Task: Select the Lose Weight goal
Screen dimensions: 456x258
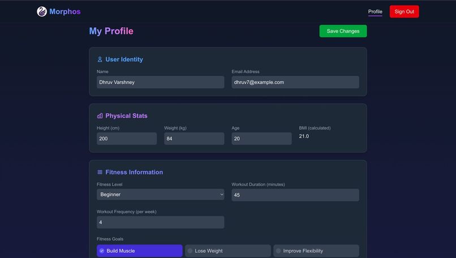Action: click(x=227, y=251)
